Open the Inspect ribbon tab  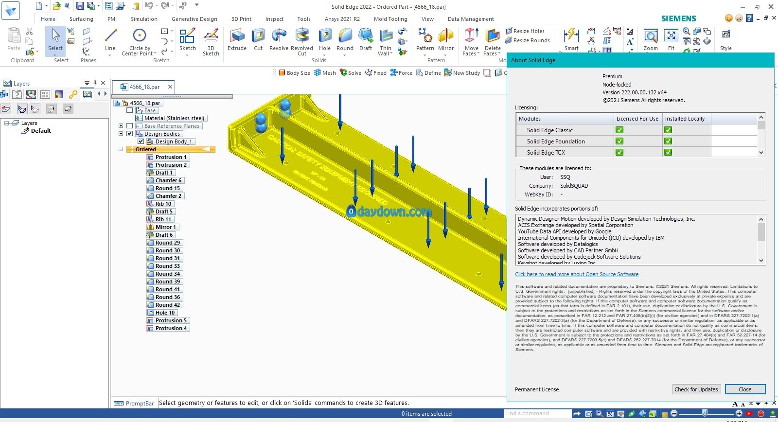[x=274, y=19]
